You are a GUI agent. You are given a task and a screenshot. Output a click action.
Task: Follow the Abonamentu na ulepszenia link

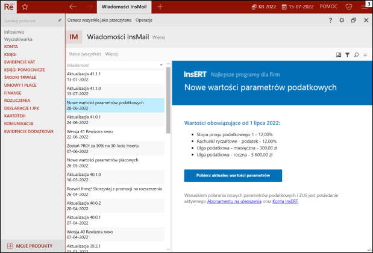pyautogui.click(x=234, y=201)
